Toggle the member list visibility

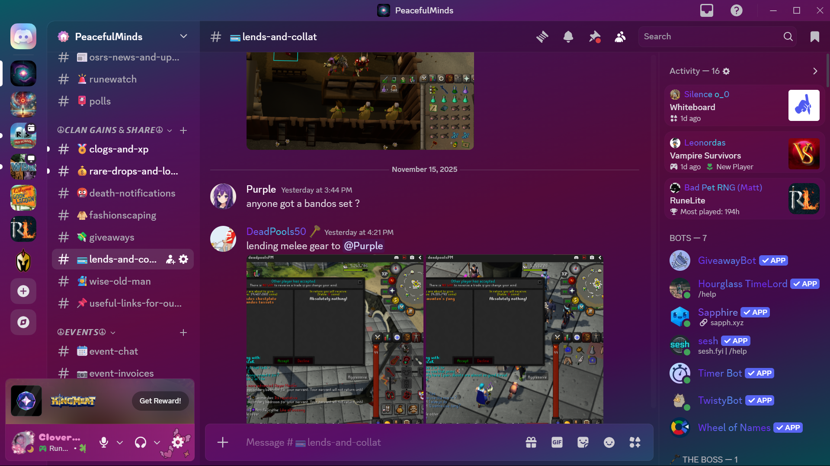[x=620, y=37]
